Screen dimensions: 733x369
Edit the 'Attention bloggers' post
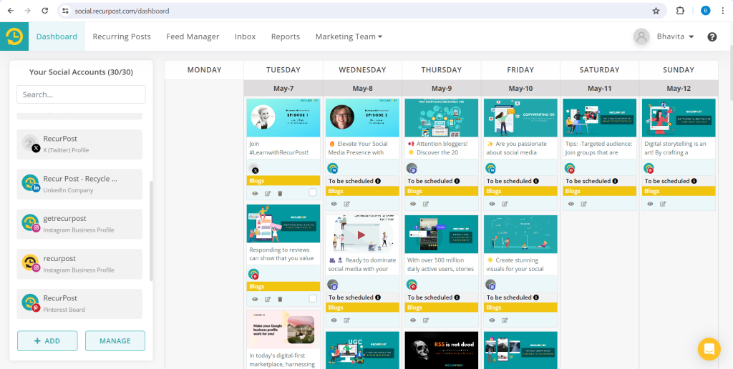tap(426, 204)
